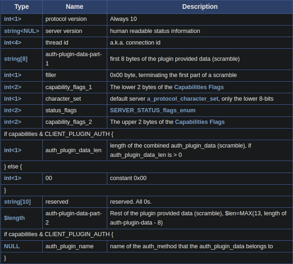Click the '00' name cell
Viewport: 293px width, 264px height.
point(75,178)
